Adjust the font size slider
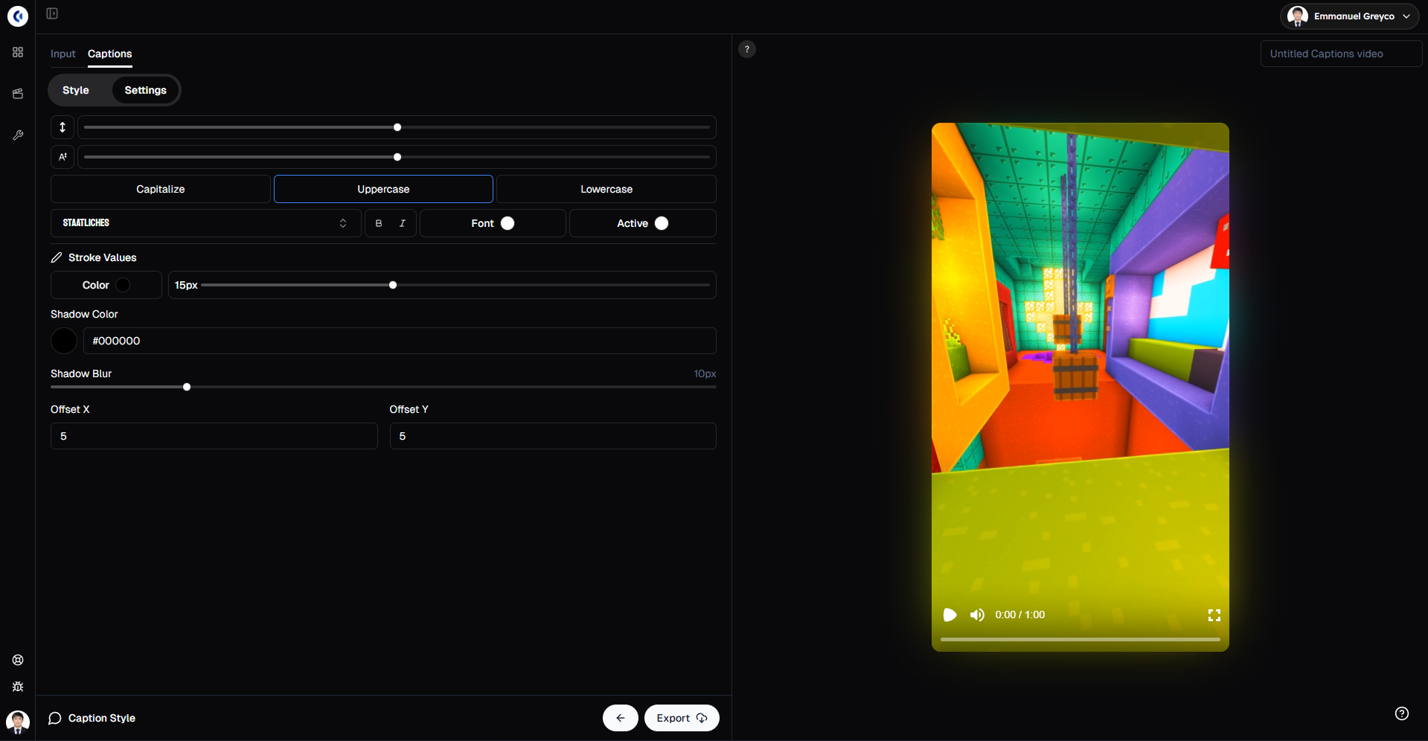 [397, 157]
